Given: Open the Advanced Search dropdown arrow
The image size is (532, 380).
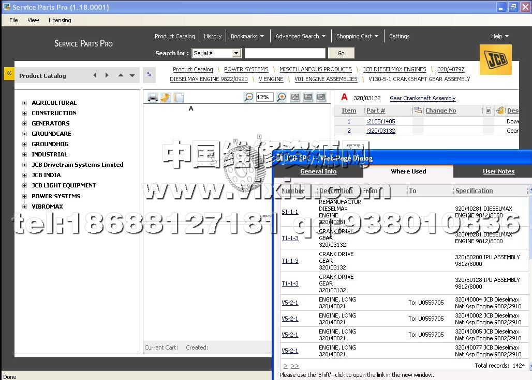Looking at the screenshot, I should point(323,36).
